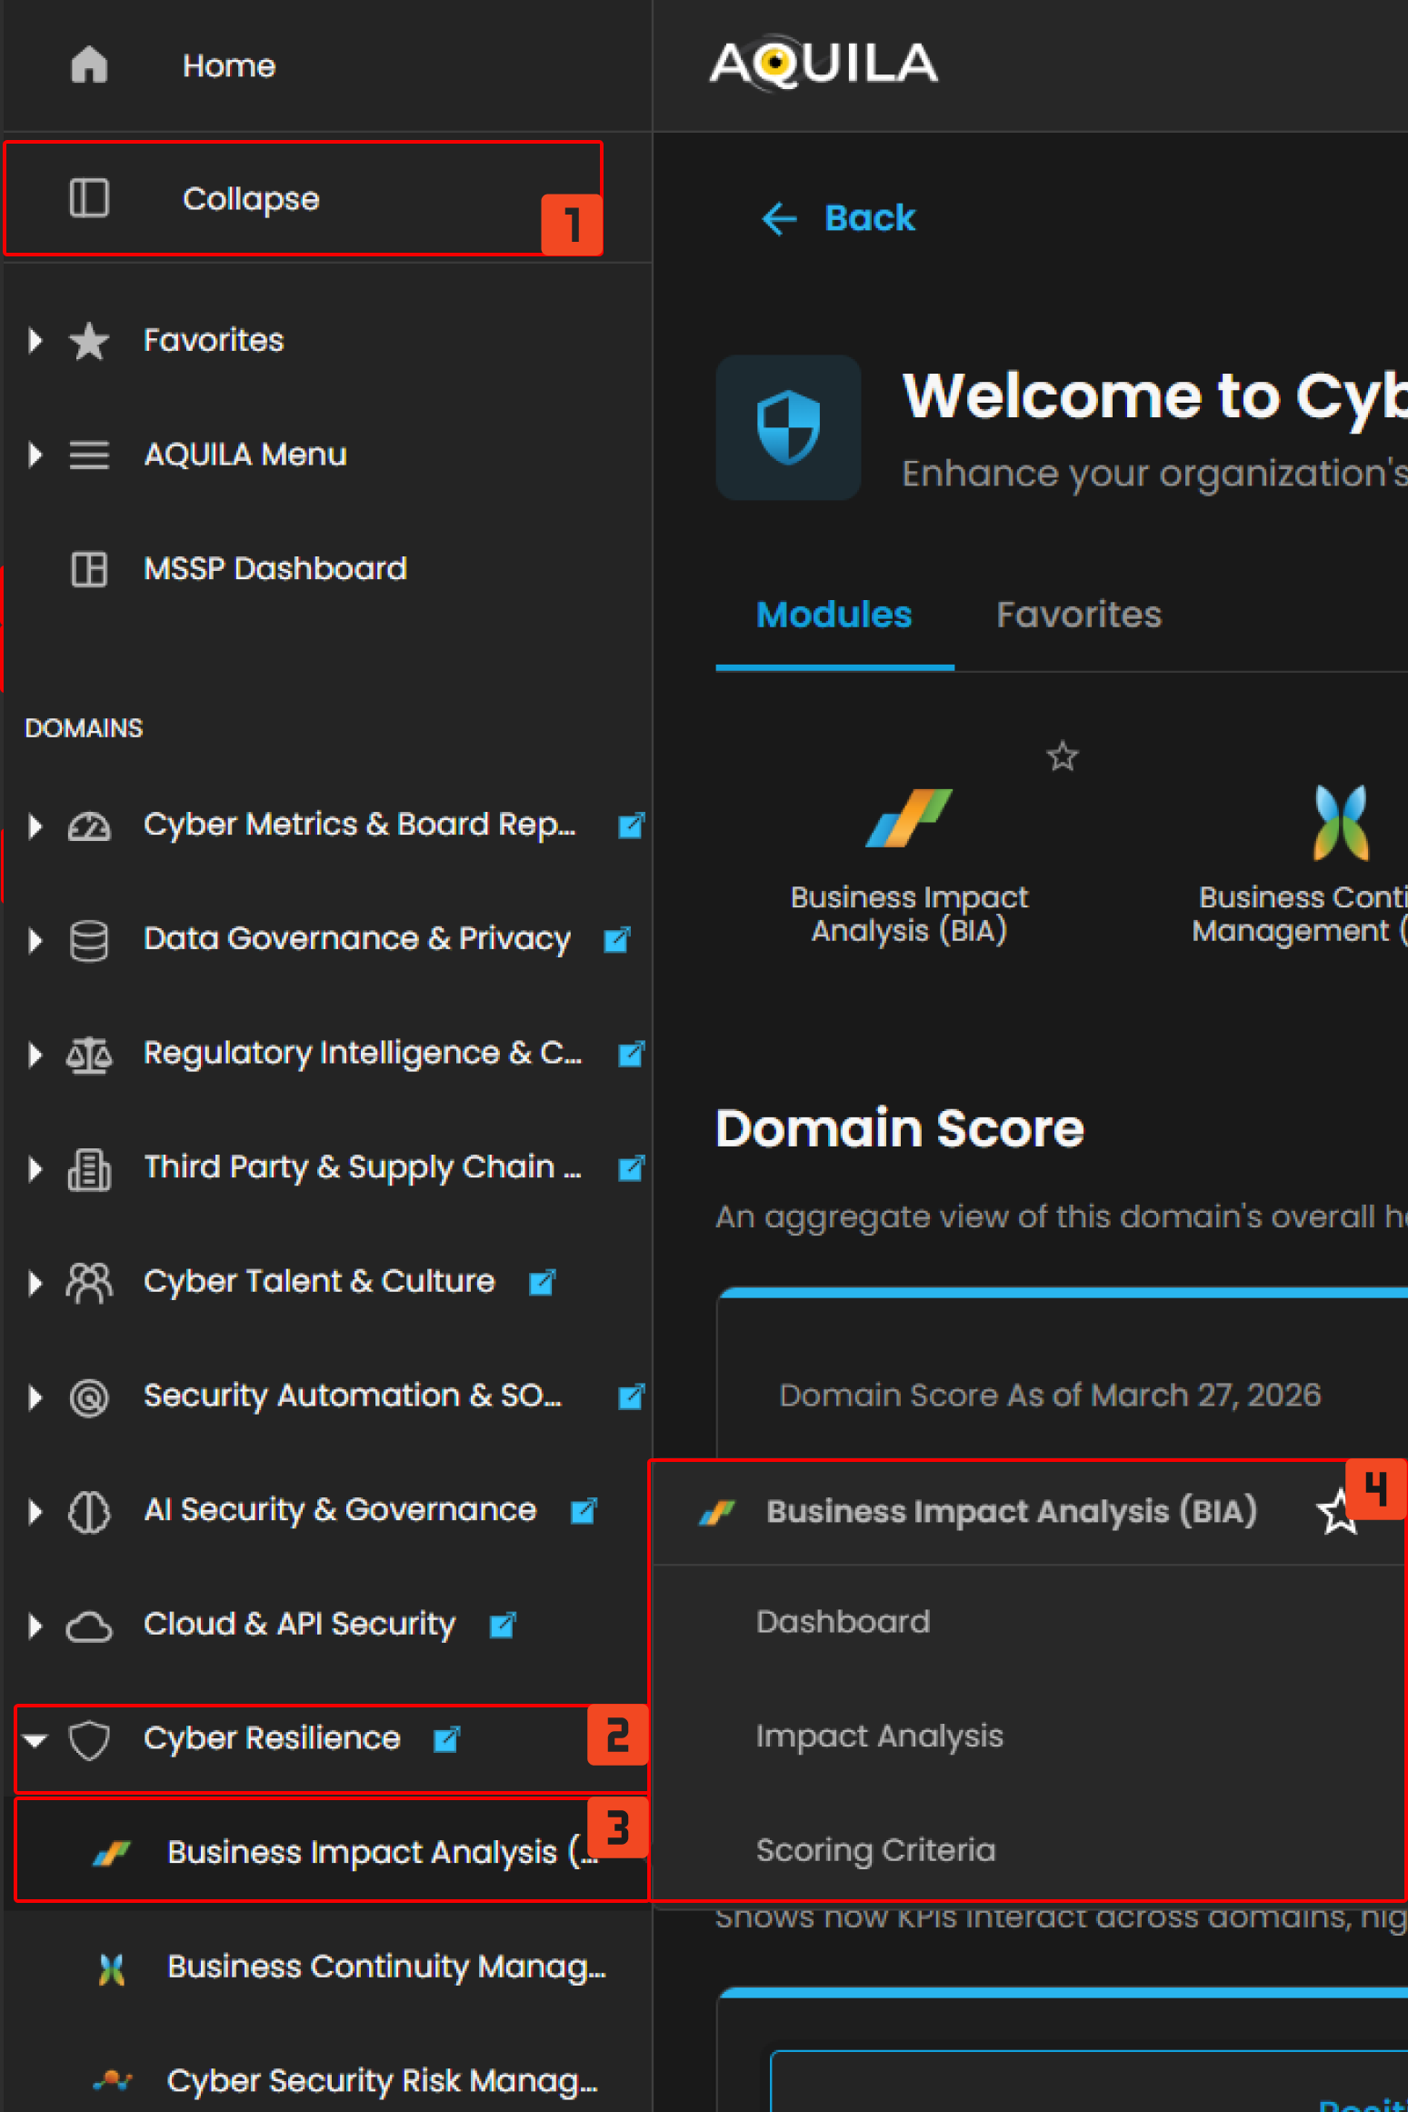Click the AQUILA logo in header
The image size is (1408, 2112).
823,63
